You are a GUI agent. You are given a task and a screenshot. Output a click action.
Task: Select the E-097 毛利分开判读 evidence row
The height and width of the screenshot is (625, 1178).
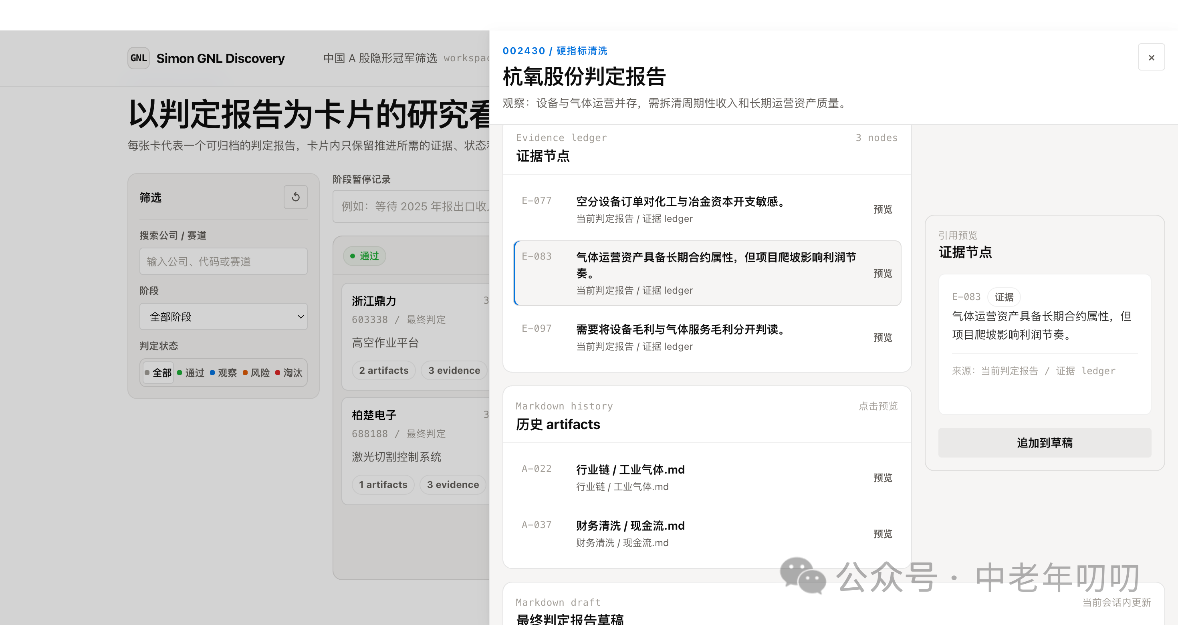tap(707, 337)
